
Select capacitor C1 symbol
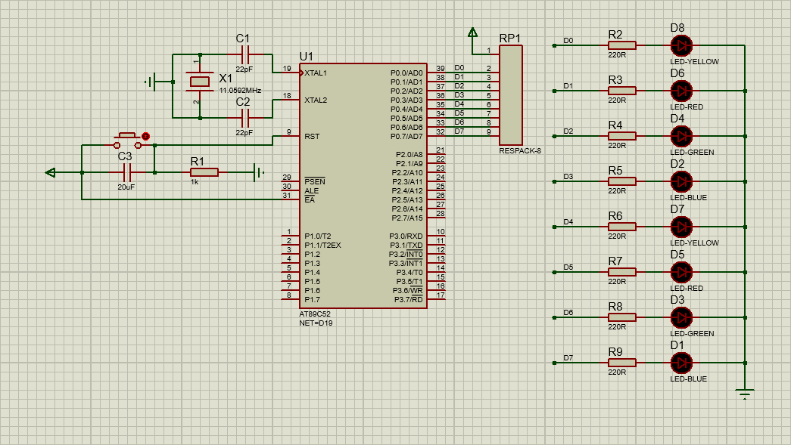point(244,54)
